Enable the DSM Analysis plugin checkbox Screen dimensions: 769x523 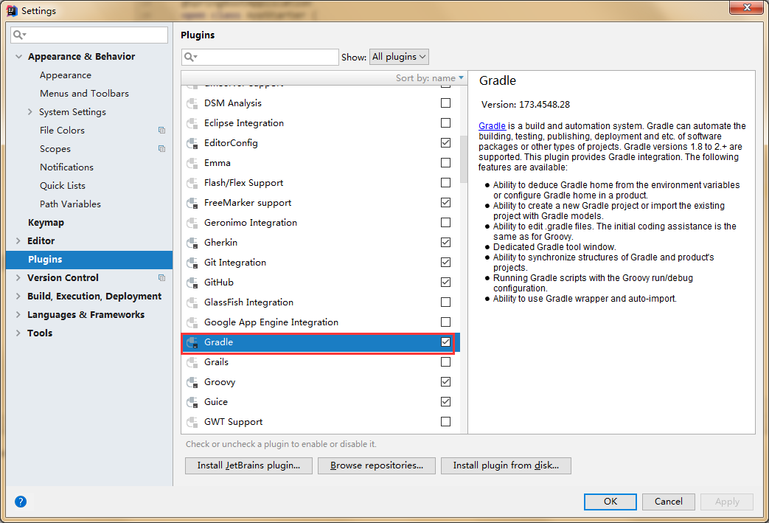pyautogui.click(x=446, y=103)
